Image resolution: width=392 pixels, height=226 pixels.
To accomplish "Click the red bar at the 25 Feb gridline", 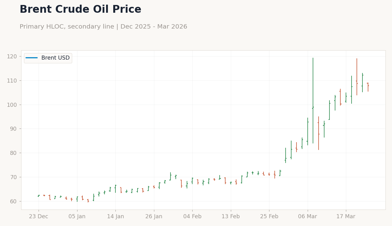I will pyautogui.click(x=269, y=174).
